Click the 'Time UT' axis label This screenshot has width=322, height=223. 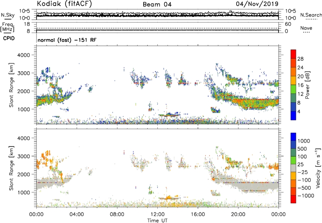coord(157,221)
